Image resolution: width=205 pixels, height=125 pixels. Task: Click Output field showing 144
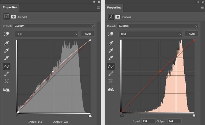174,121
